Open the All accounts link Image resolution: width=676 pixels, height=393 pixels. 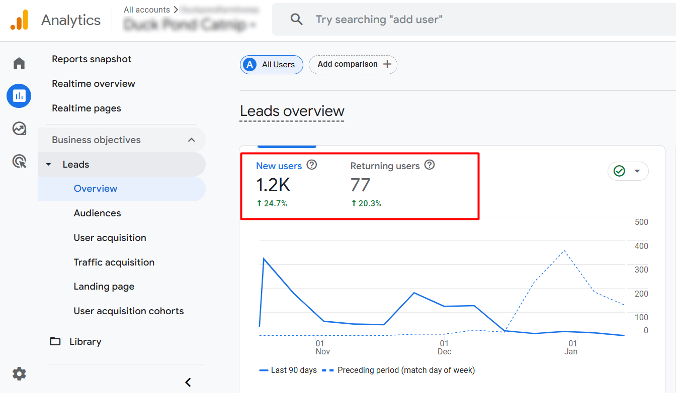click(146, 9)
